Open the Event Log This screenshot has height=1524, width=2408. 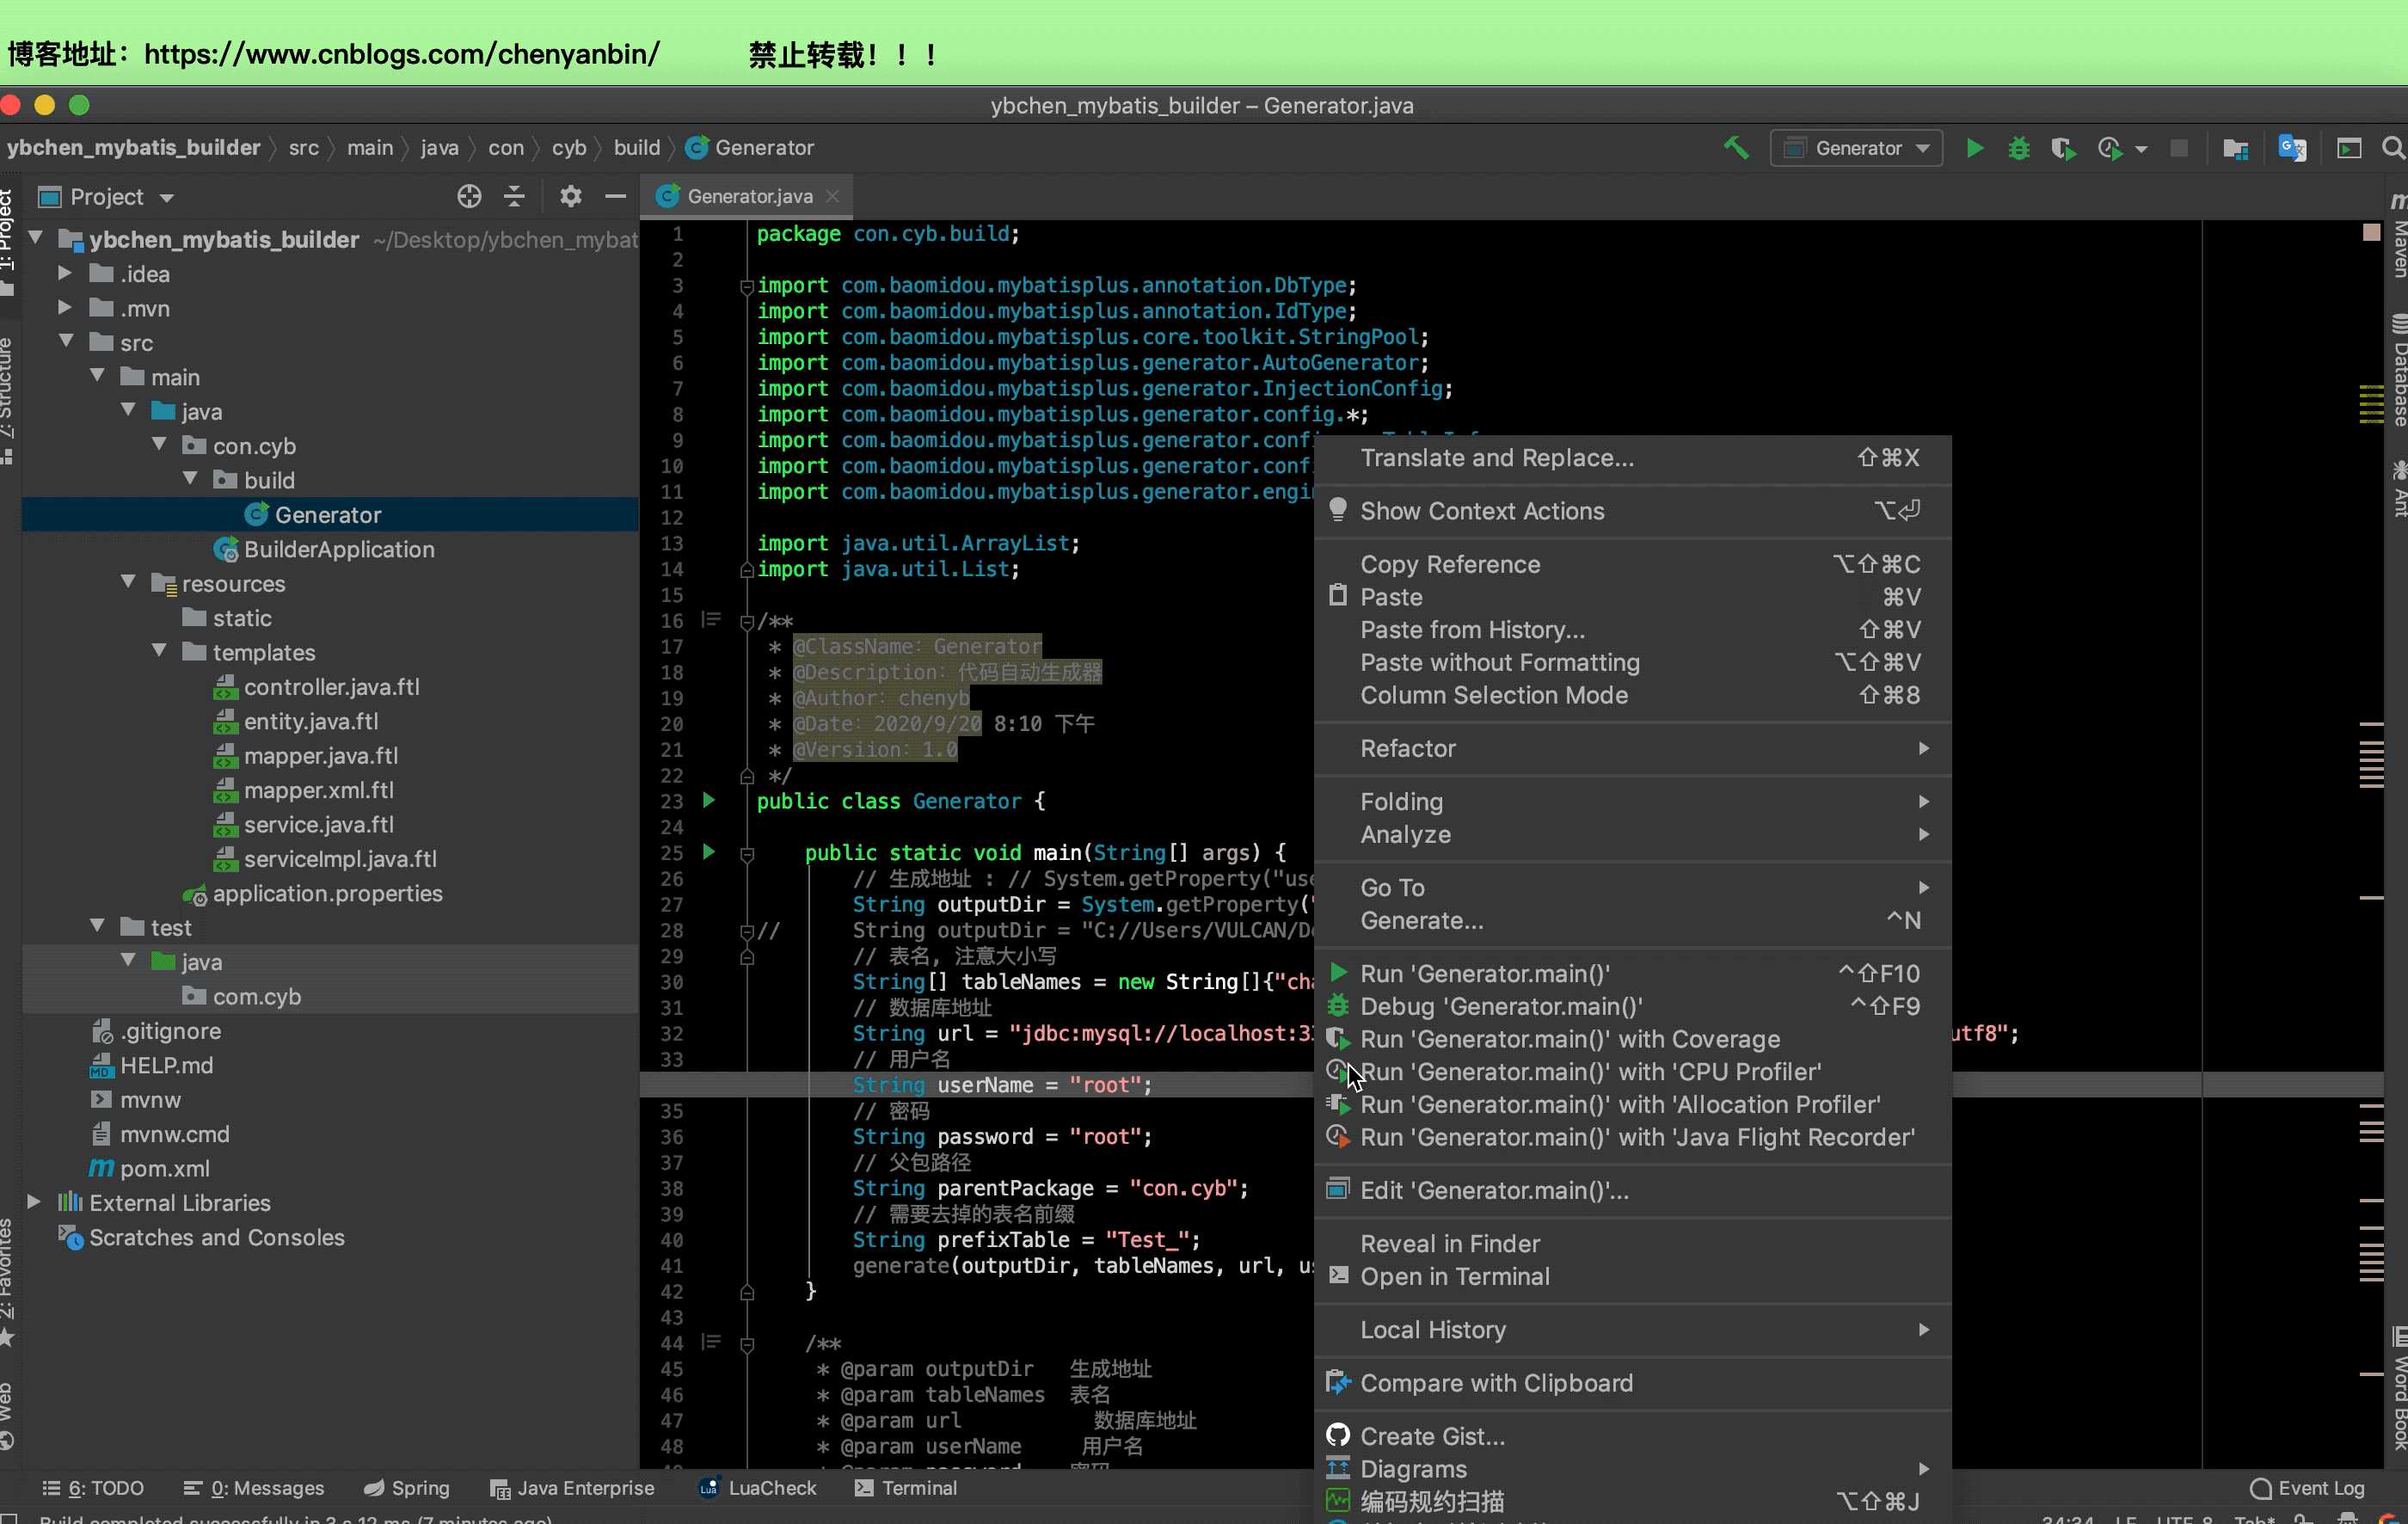(2307, 1488)
